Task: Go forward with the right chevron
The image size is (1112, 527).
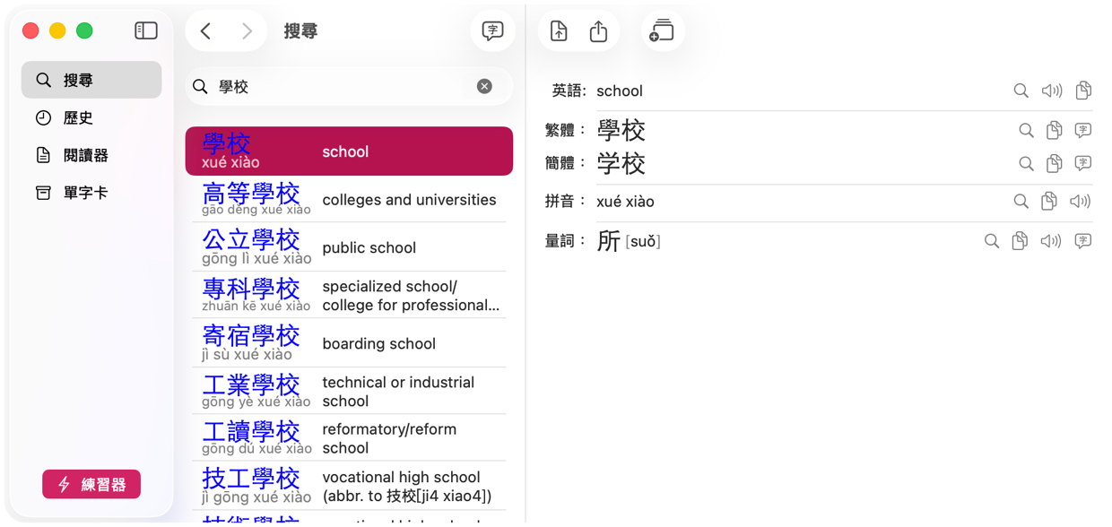Action: click(247, 31)
